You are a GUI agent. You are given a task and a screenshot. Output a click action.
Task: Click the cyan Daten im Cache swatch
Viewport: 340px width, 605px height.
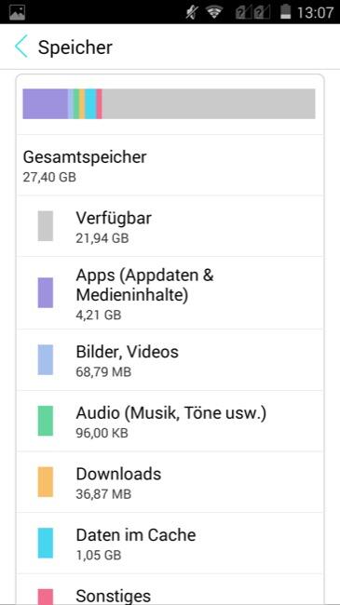[x=46, y=544]
